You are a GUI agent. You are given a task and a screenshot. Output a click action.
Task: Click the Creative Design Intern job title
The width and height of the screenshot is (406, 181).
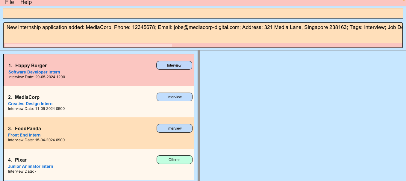pos(30,104)
